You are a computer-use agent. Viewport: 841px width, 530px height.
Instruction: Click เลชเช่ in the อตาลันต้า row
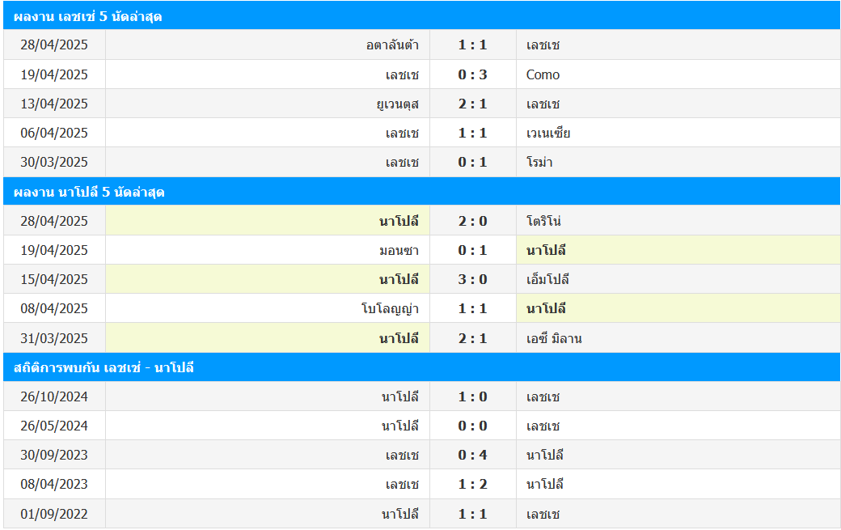[543, 45]
